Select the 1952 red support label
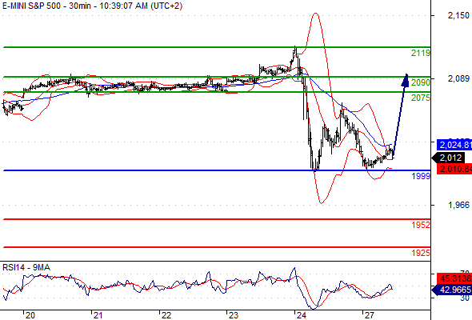 [x=421, y=225]
